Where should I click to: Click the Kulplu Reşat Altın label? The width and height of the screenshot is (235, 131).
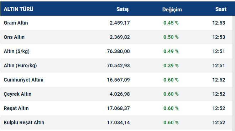(x=24, y=122)
